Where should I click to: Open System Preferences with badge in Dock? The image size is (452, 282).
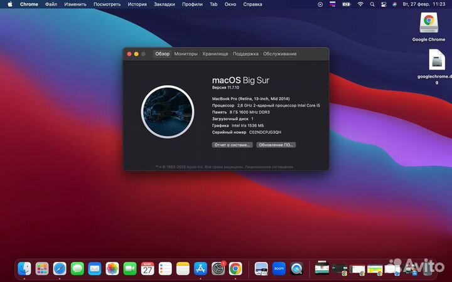[x=218, y=269]
